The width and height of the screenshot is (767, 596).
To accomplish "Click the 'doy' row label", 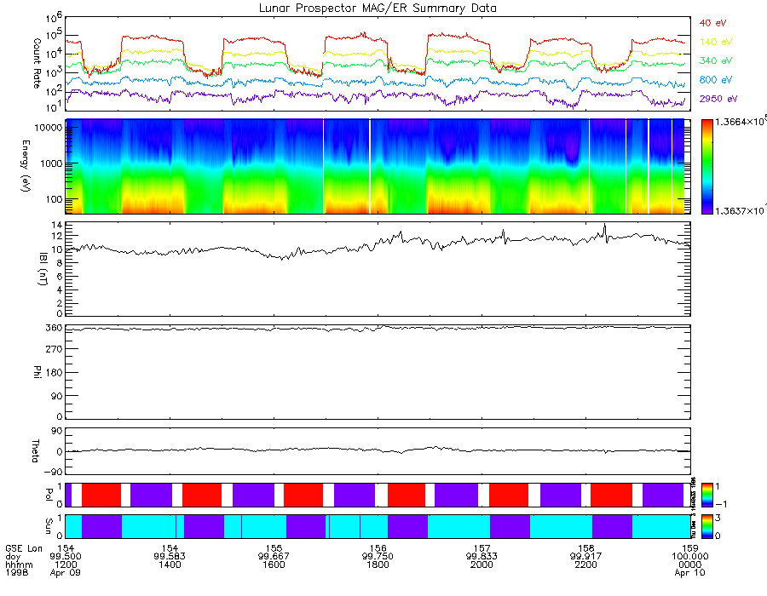I will click(x=13, y=557).
